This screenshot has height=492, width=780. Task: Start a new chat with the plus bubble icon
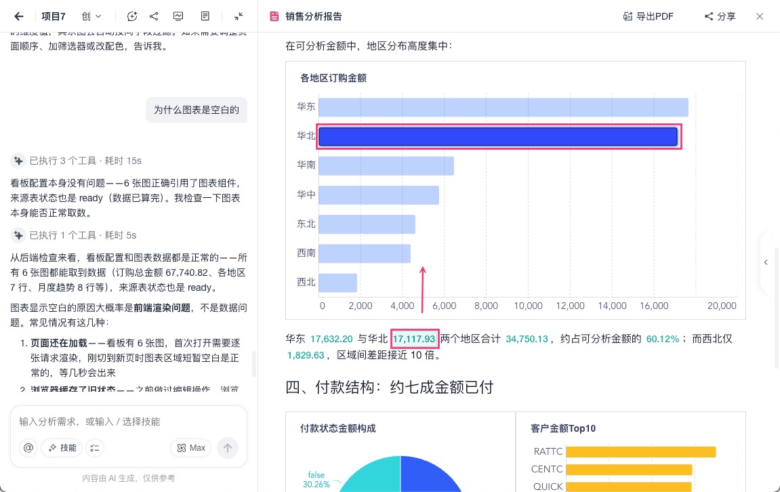pos(132,16)
